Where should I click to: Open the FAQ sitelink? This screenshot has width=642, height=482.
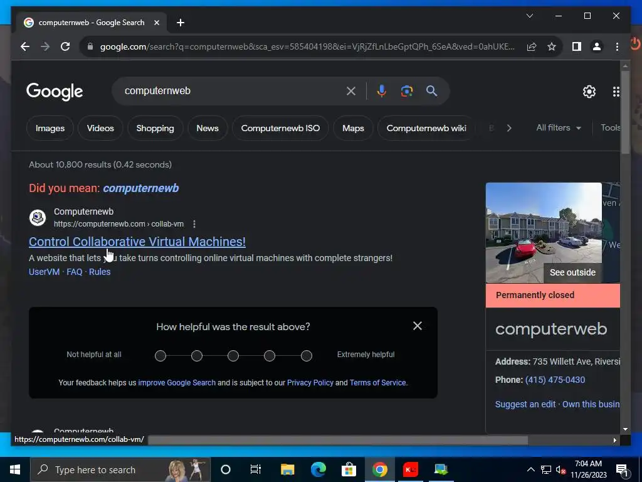pyautogui.click(x=75, y=272)
